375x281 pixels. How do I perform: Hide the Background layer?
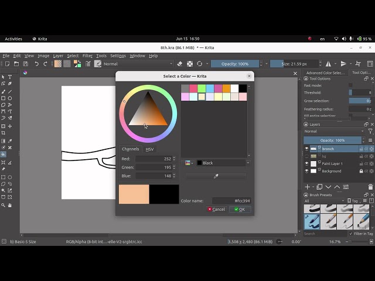pos(306,171)
